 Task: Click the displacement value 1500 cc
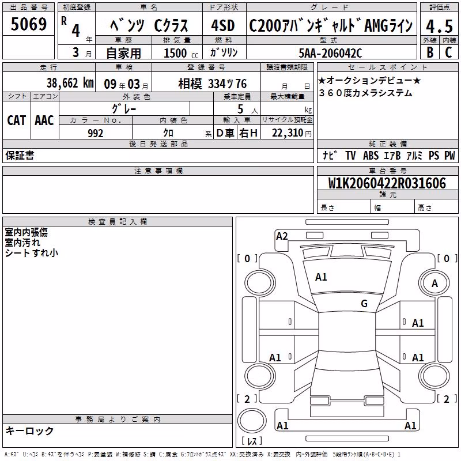pyautogui.click(x=181, y=53)
